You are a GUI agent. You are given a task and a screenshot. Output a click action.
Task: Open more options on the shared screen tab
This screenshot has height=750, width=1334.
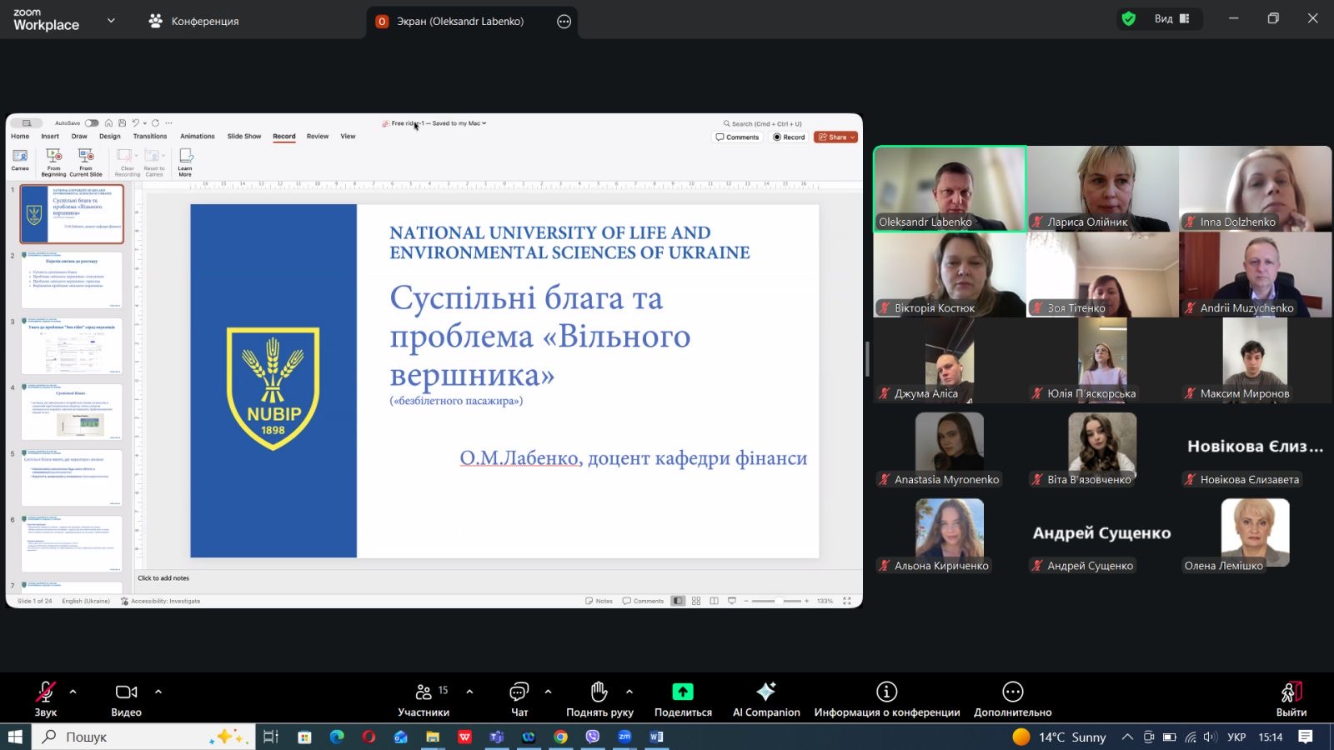click(x=564, y=22)
